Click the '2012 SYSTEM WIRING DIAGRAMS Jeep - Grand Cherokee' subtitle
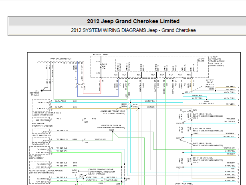This screenshot has width=246, height=185. click(133, 30)
